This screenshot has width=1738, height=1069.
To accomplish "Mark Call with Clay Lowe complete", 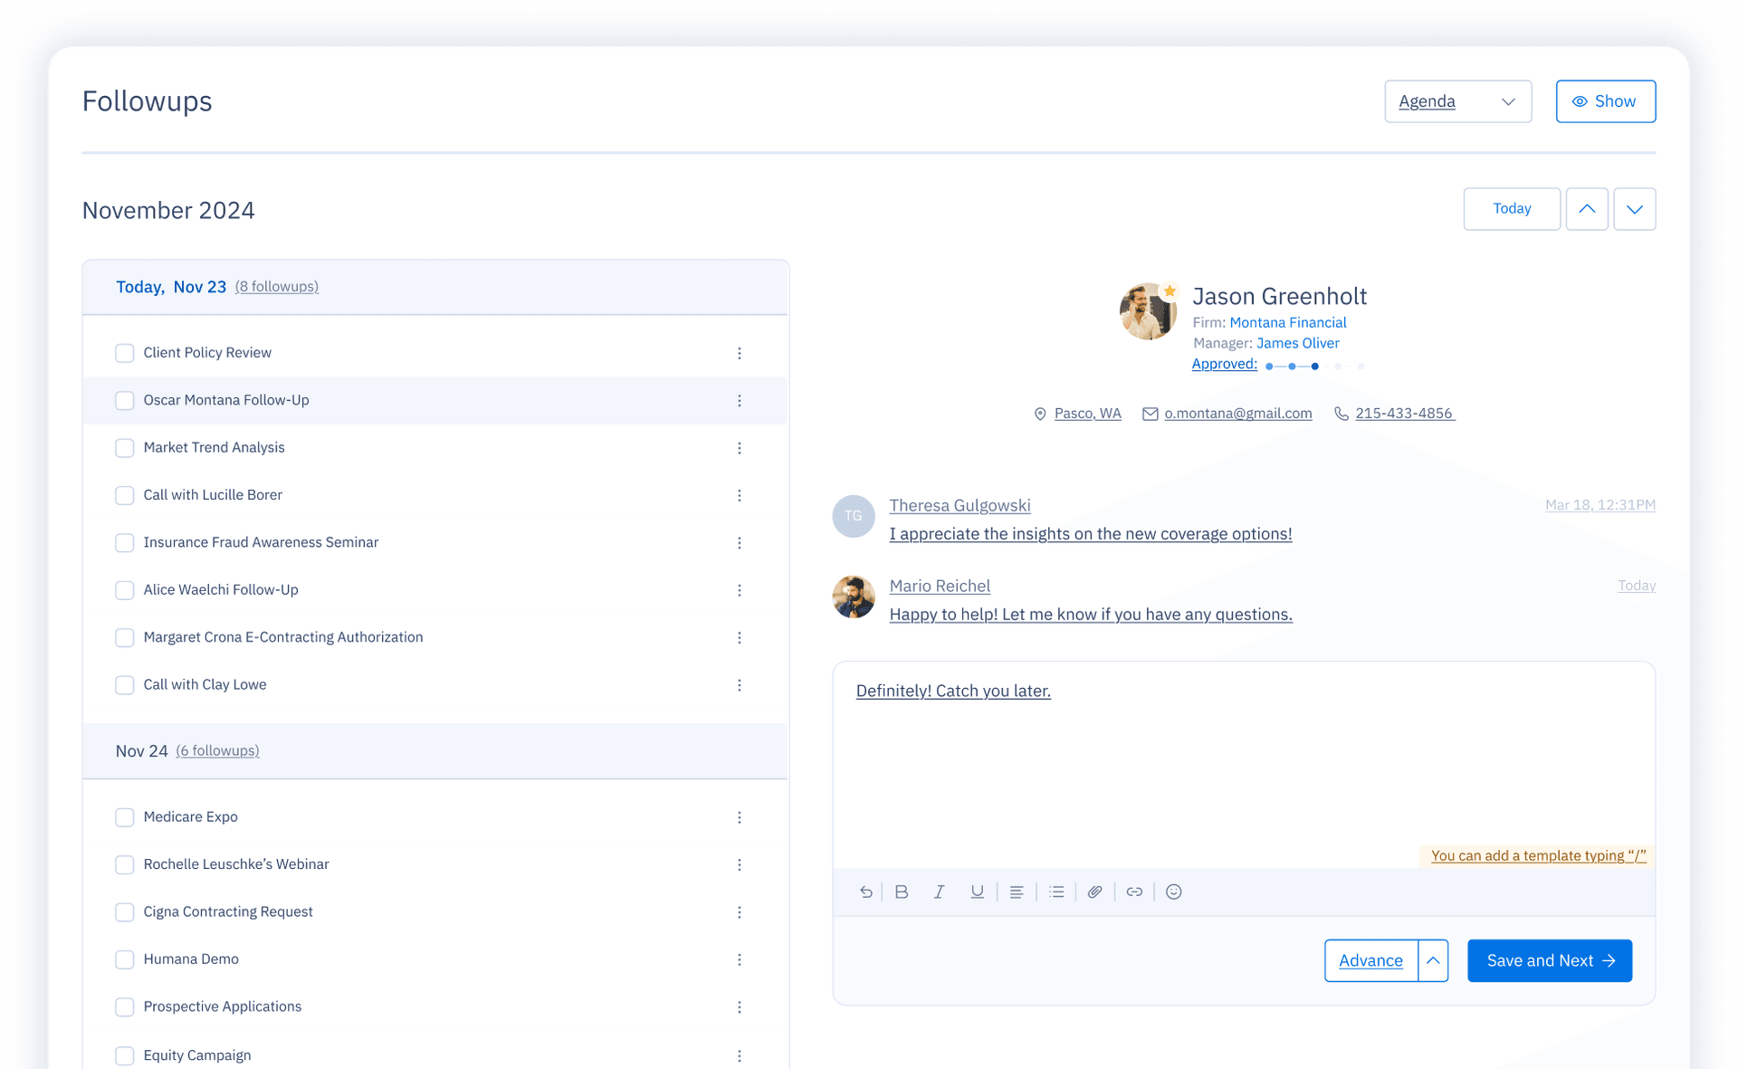I will tap(125, 685).
